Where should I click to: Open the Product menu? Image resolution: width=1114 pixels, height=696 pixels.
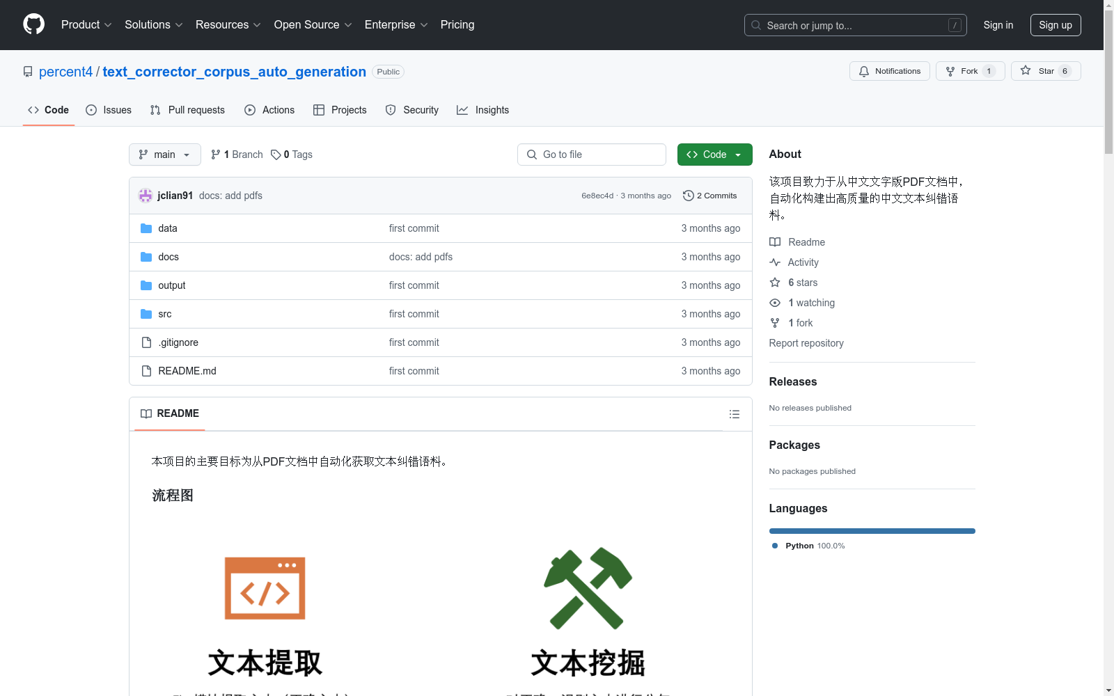pyautogui.click(x=86, y=24)
